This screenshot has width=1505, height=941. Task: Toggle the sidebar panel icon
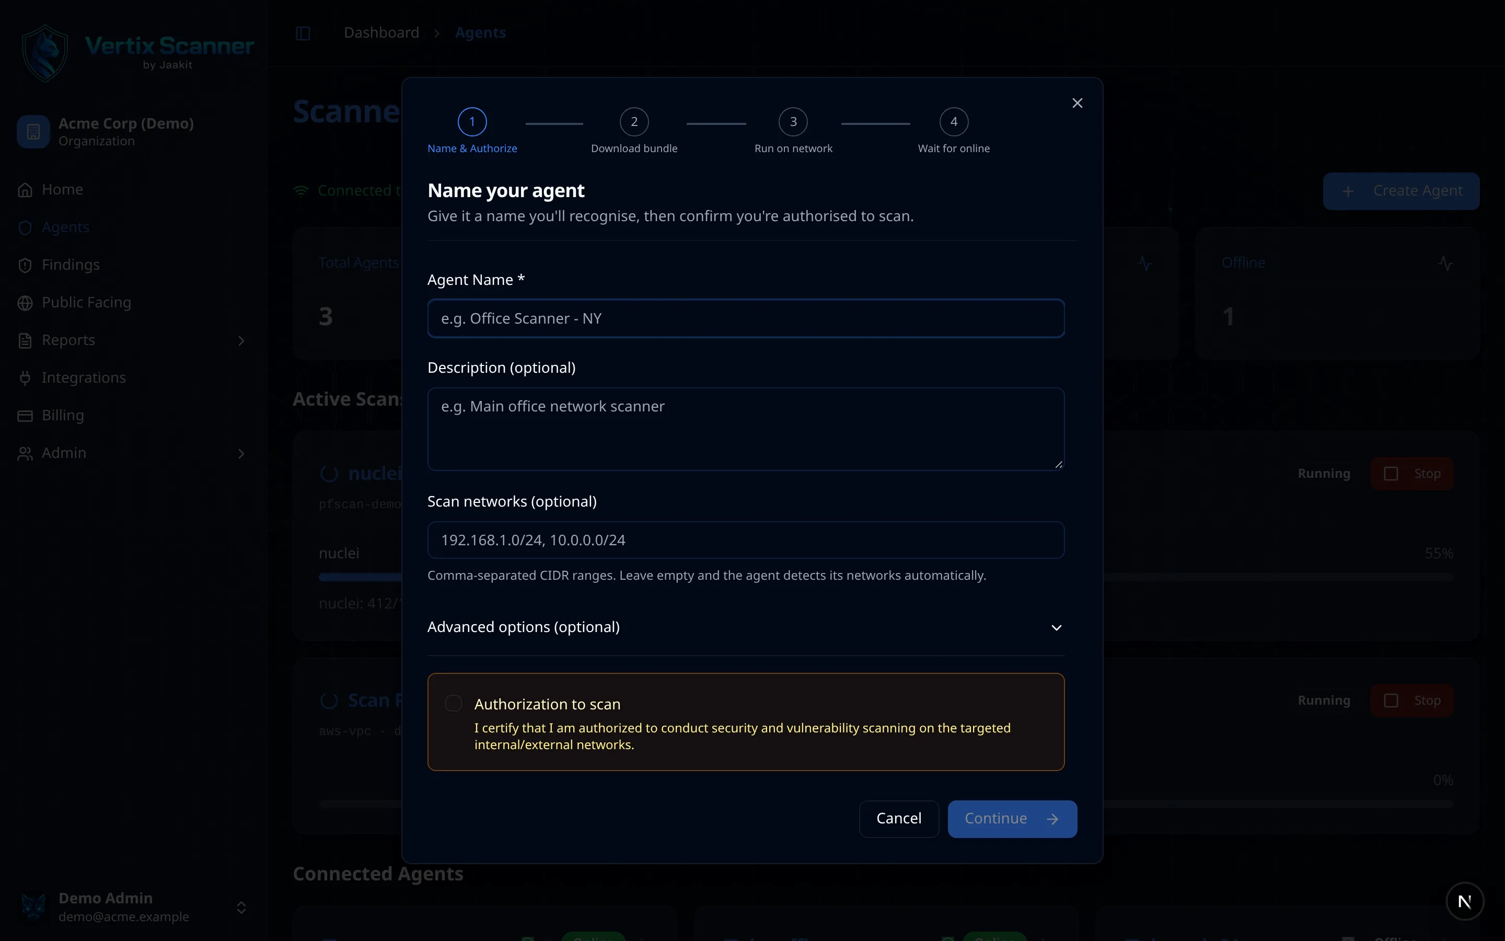(303, 33)
